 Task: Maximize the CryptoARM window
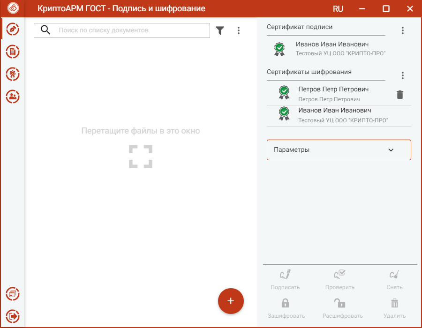tap(386, 8)
